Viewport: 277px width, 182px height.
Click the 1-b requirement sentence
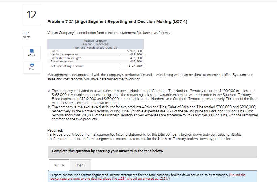pyautogui.click(x=140, y=139)
